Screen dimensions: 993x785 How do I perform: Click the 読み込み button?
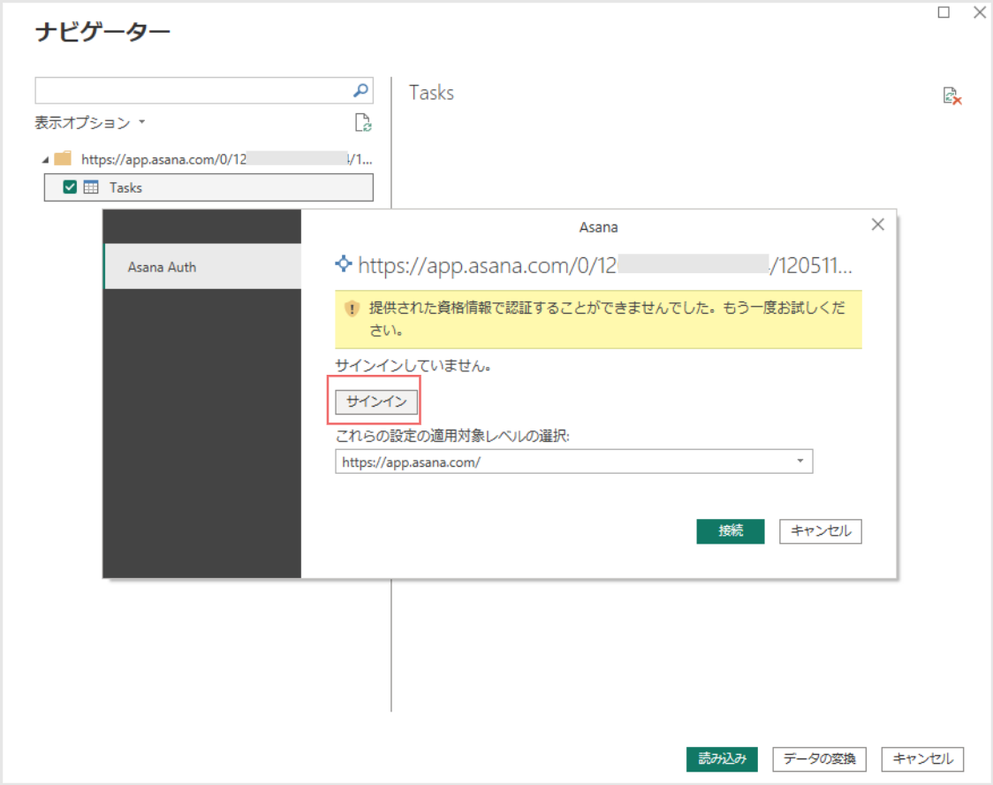[x=722, y=759]
